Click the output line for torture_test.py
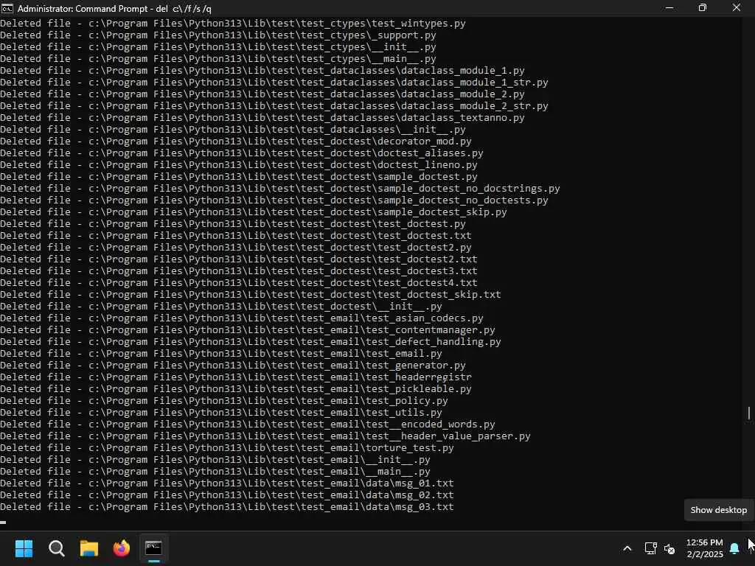Viewport: 755px width, 566px height. (x=227, y=447)
